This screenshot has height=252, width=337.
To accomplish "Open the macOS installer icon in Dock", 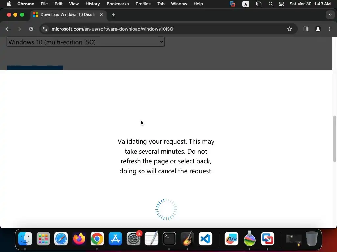I will tap(249, 239).
